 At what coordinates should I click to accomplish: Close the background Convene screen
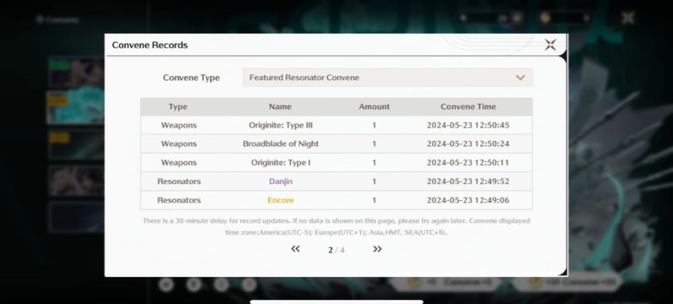pos(627,18)
